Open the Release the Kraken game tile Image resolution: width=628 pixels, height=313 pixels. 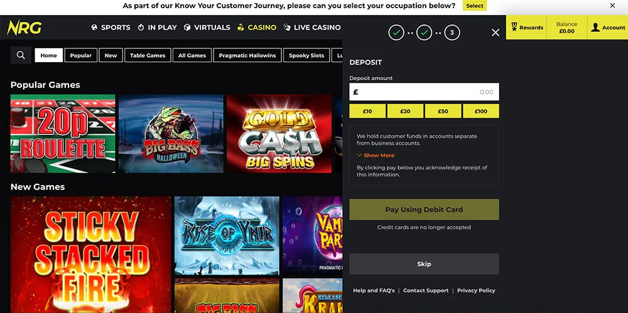312,296
